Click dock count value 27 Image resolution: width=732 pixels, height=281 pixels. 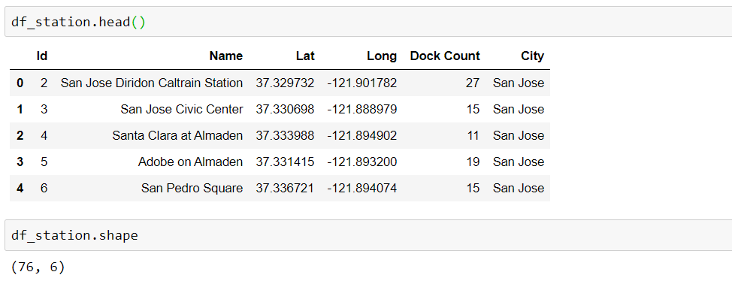473,83
